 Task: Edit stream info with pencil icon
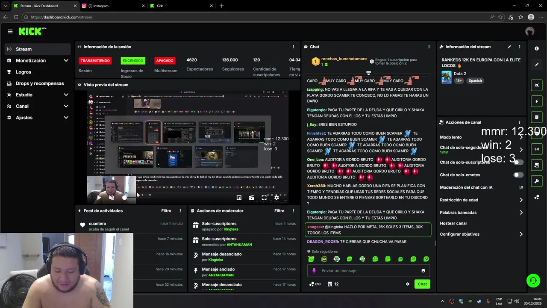point(509,47)
